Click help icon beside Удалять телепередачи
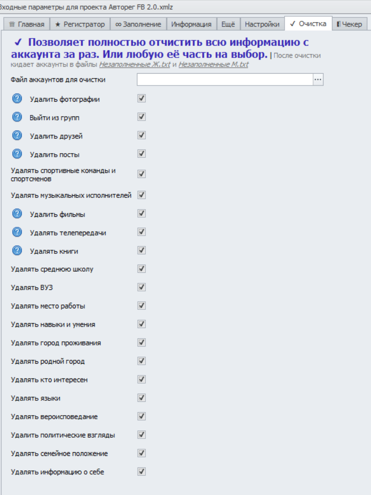 point(17,232)
